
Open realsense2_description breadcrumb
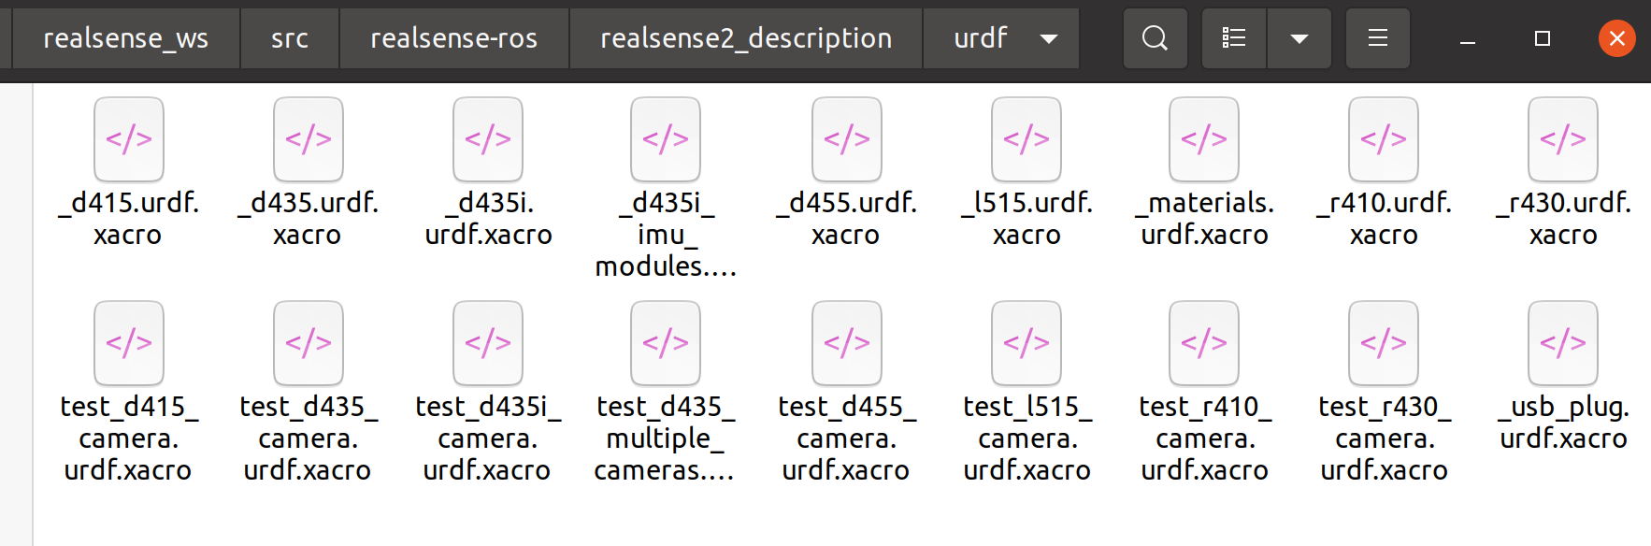(x=745, y=38)
